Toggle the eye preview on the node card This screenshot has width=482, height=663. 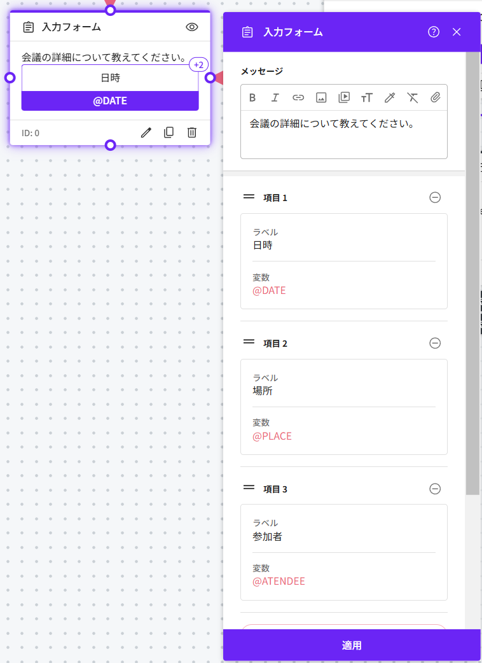click(192, 27)
